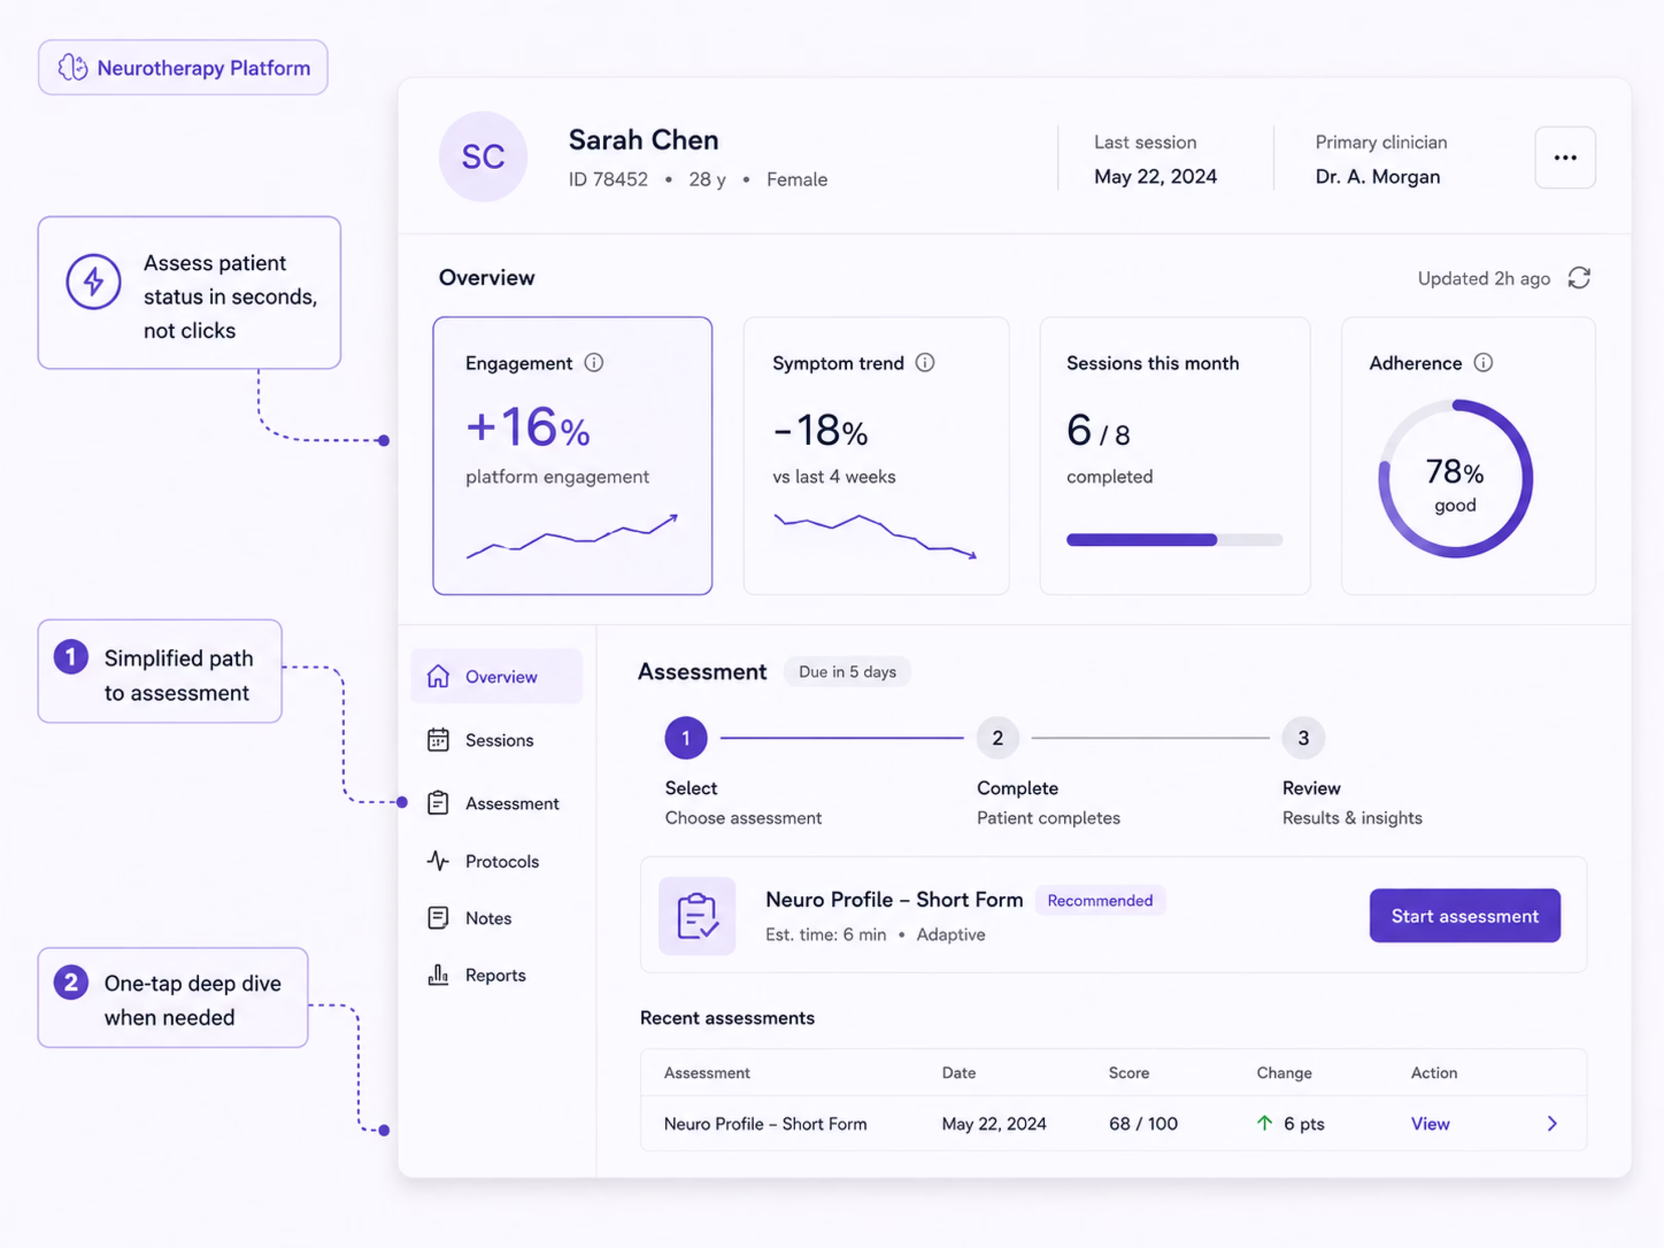The image size is (1664, 1248).
Task: Click the lightning bolt icon in callout
Action: pyautogui.click(x=93, y=281)
